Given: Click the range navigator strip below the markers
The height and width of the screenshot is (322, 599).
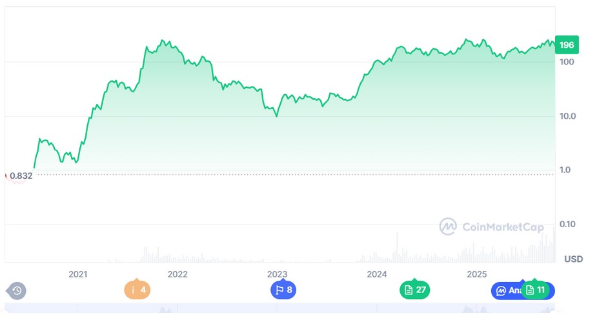Looking at the screenshot, I should 278,311.
